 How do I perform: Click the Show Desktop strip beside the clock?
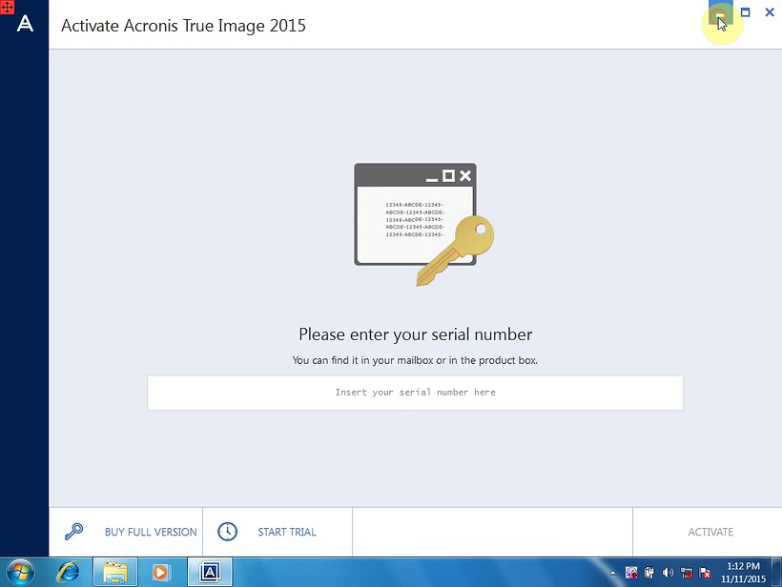point(777,573)
